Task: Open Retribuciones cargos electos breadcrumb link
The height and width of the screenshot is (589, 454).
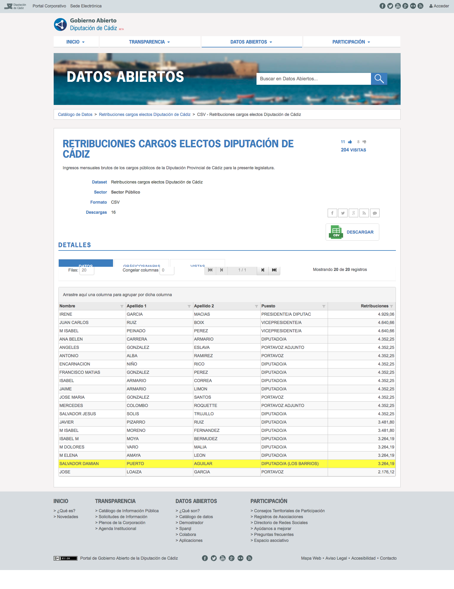Action: pos(145,114)
